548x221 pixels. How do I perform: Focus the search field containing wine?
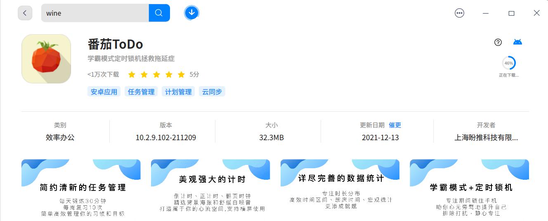(95, 13)
